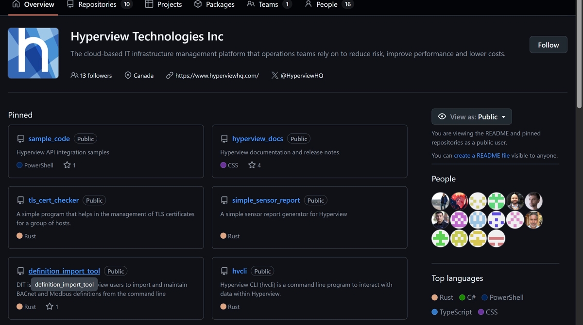The width and height of the screenshot is (583, 325).
Task: Select the TypeScript language under Top languages
Action: [x=455, y=312]
